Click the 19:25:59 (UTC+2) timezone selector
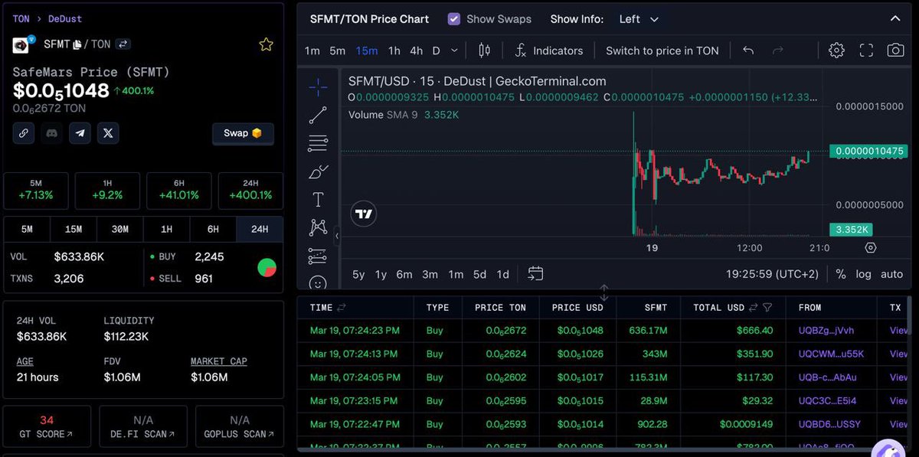The image size is (919, 457). 772,274
